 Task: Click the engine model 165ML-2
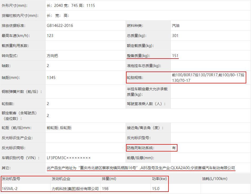[x=10, y=189]
